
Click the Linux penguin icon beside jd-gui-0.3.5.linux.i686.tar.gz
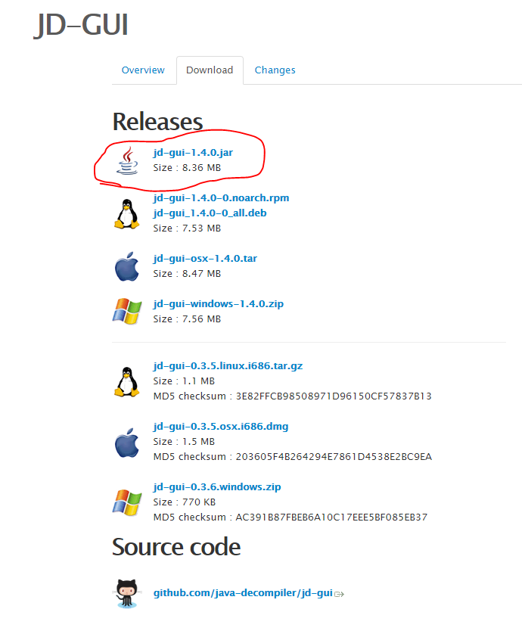pyautogui.click(x=127, y=382)
